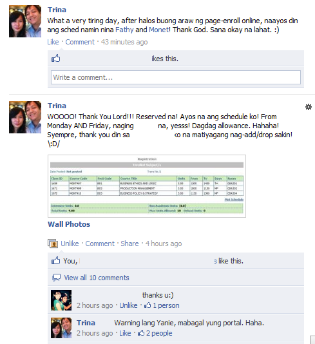Click the thumbs-up icon beside '2 people'

141,333
